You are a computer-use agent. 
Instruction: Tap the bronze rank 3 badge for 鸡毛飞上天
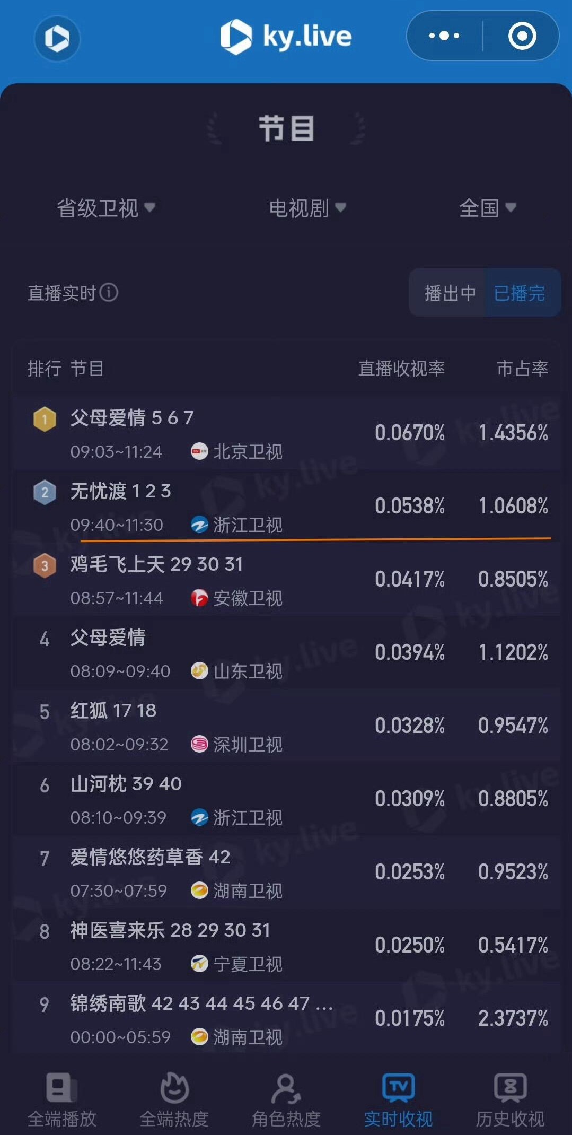[45, 566]
